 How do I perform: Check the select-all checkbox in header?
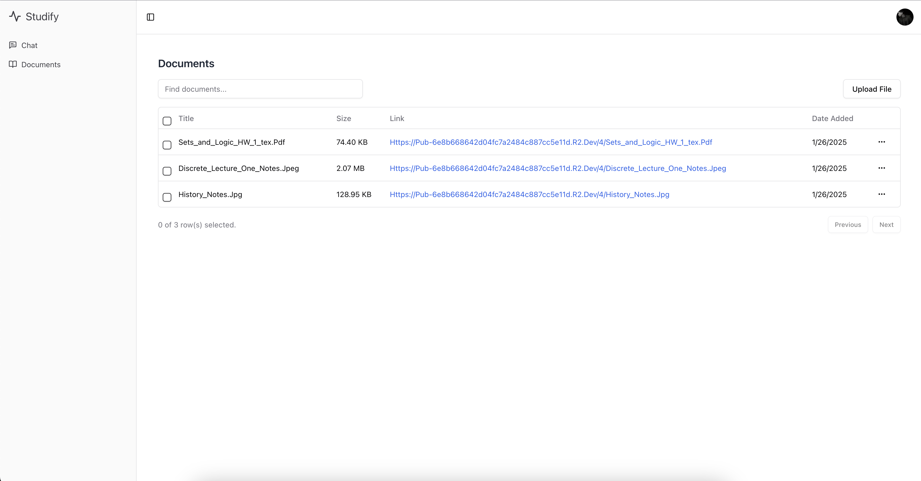167,121
